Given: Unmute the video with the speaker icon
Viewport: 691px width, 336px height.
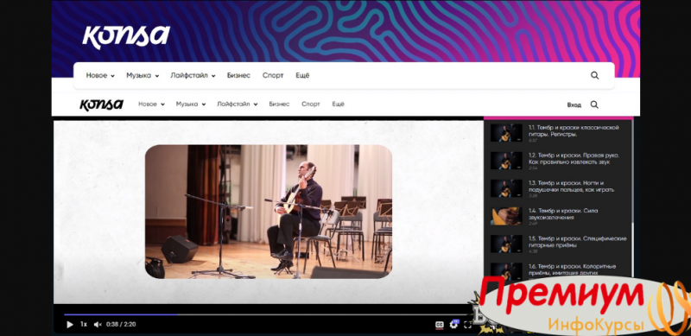Looking at the screenshot, I should [98, 325].
